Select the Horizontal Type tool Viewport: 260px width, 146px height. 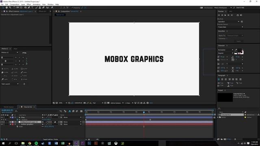[32, 8]
